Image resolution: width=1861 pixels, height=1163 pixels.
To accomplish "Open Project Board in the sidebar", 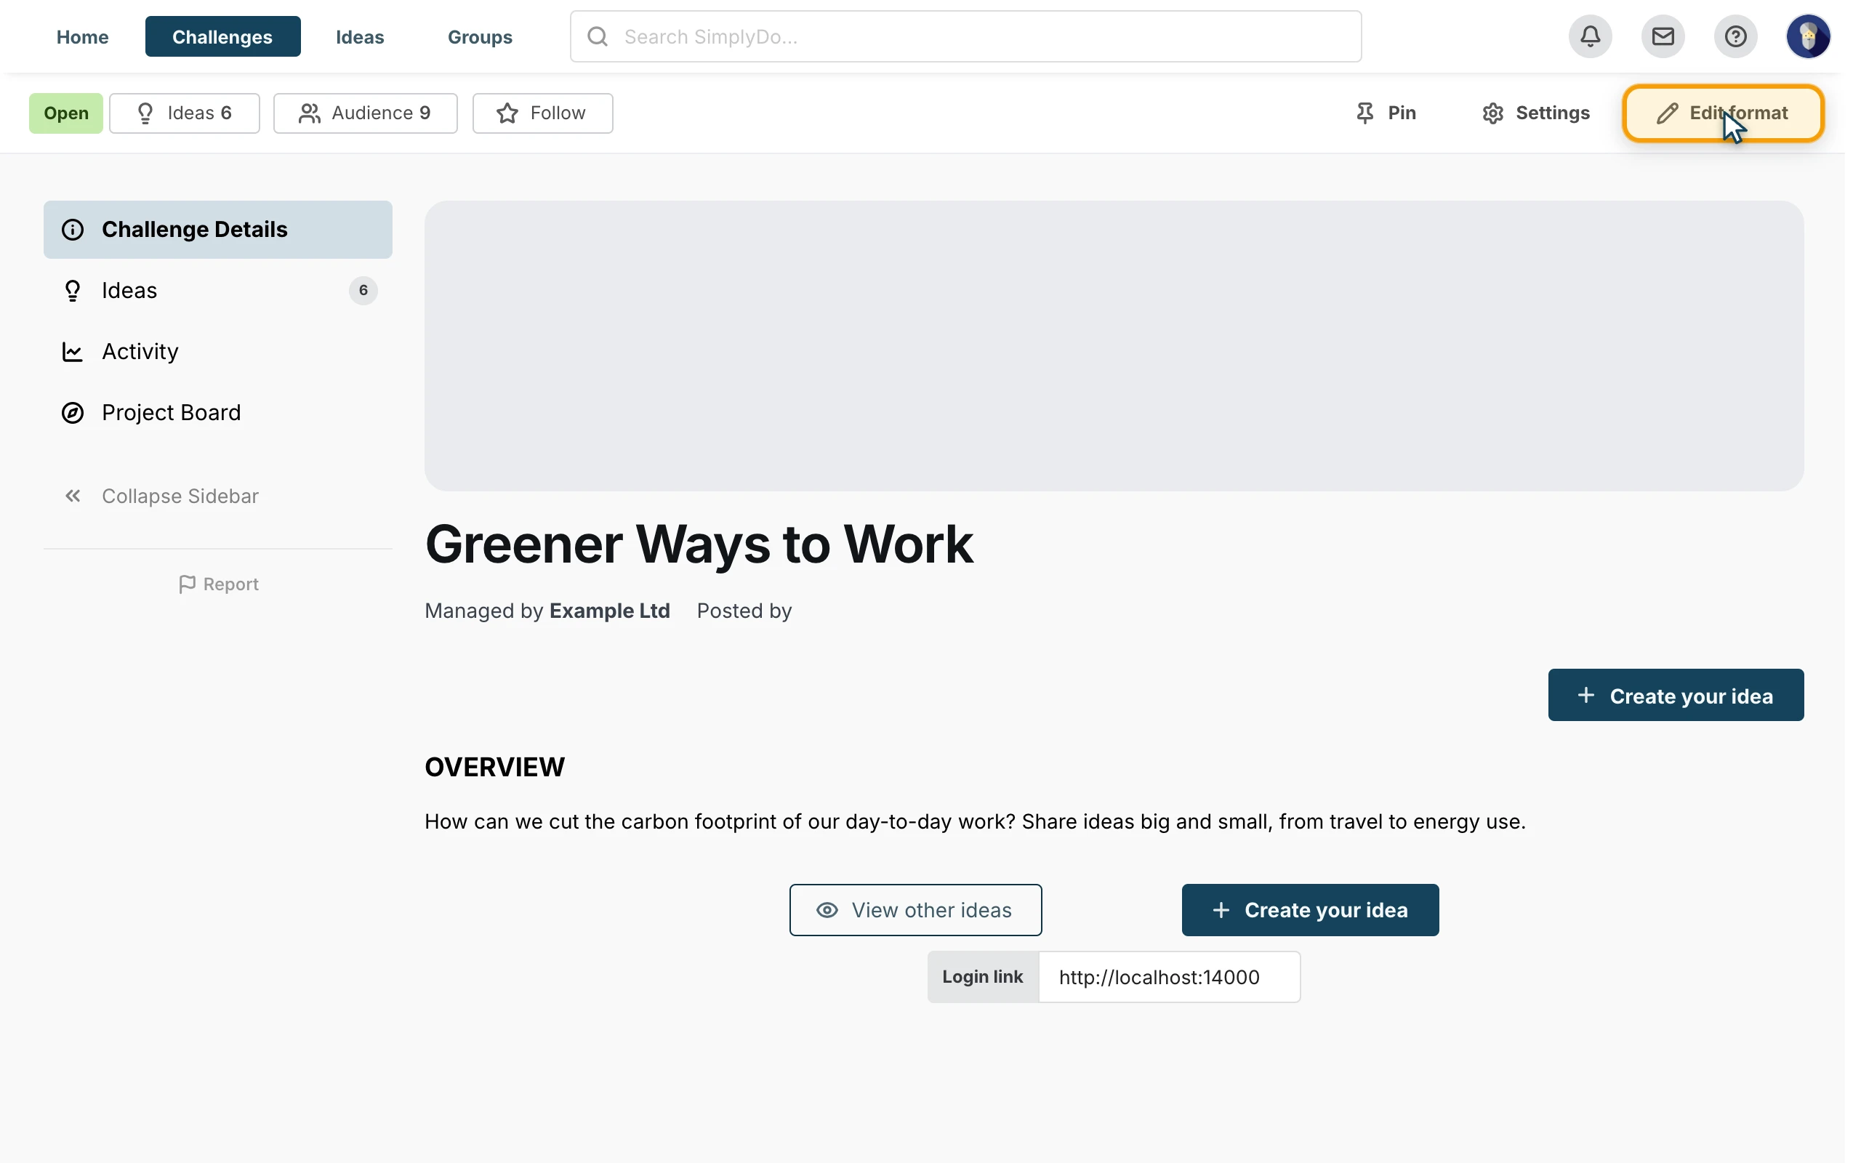I will 217,412.
